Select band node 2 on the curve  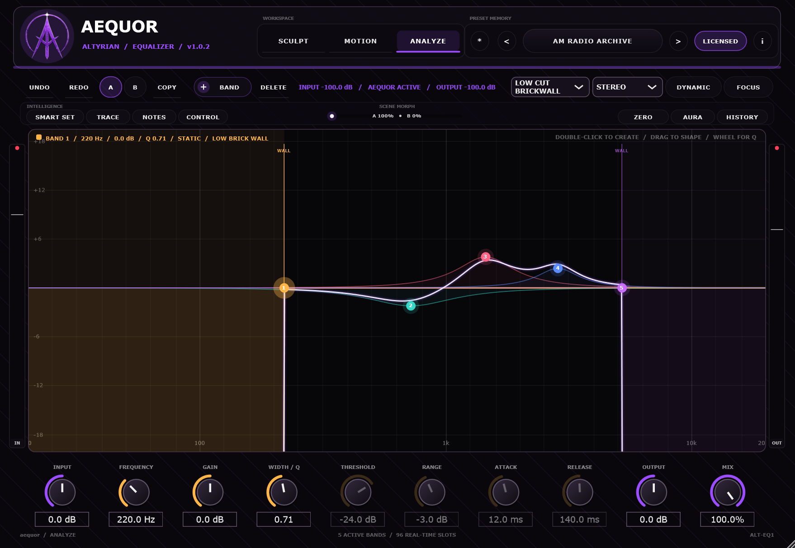(x=411, y=306)
